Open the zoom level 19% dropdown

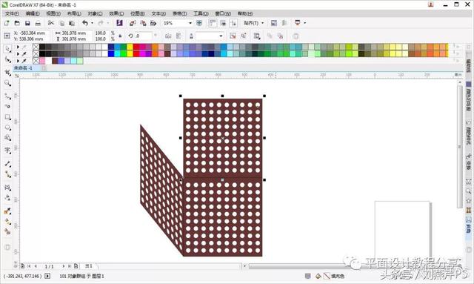coord(190,23)
